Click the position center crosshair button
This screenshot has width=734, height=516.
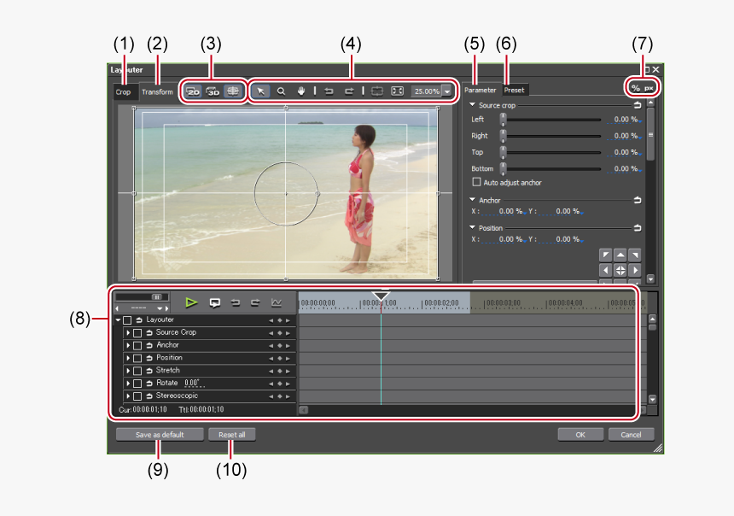pos(620,270)
